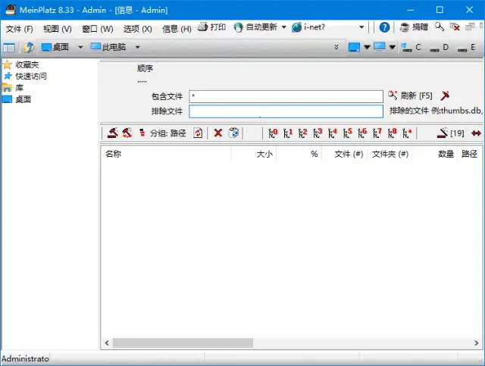Viewport: 485px width, 366px height.
Task: Open the blue help question mark icon
Action: (385, 27)
